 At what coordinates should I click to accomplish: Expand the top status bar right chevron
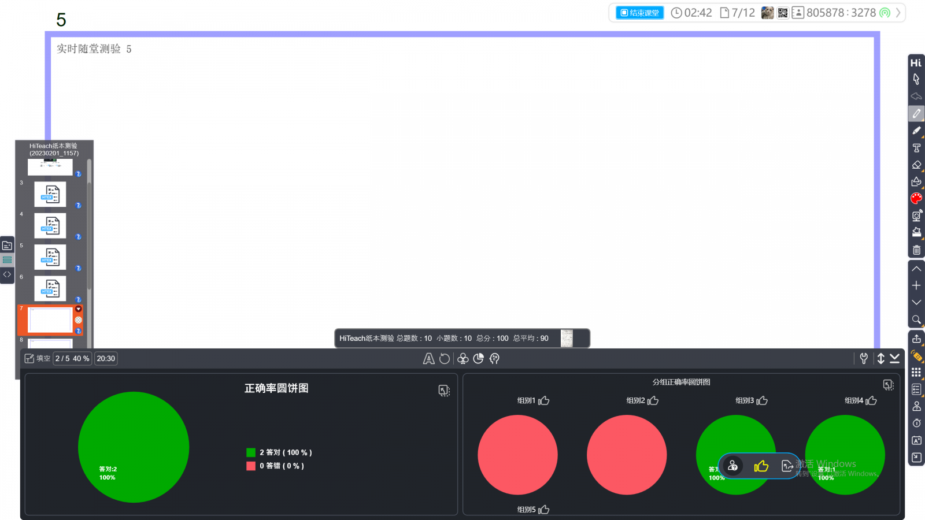tap(898, 13)
